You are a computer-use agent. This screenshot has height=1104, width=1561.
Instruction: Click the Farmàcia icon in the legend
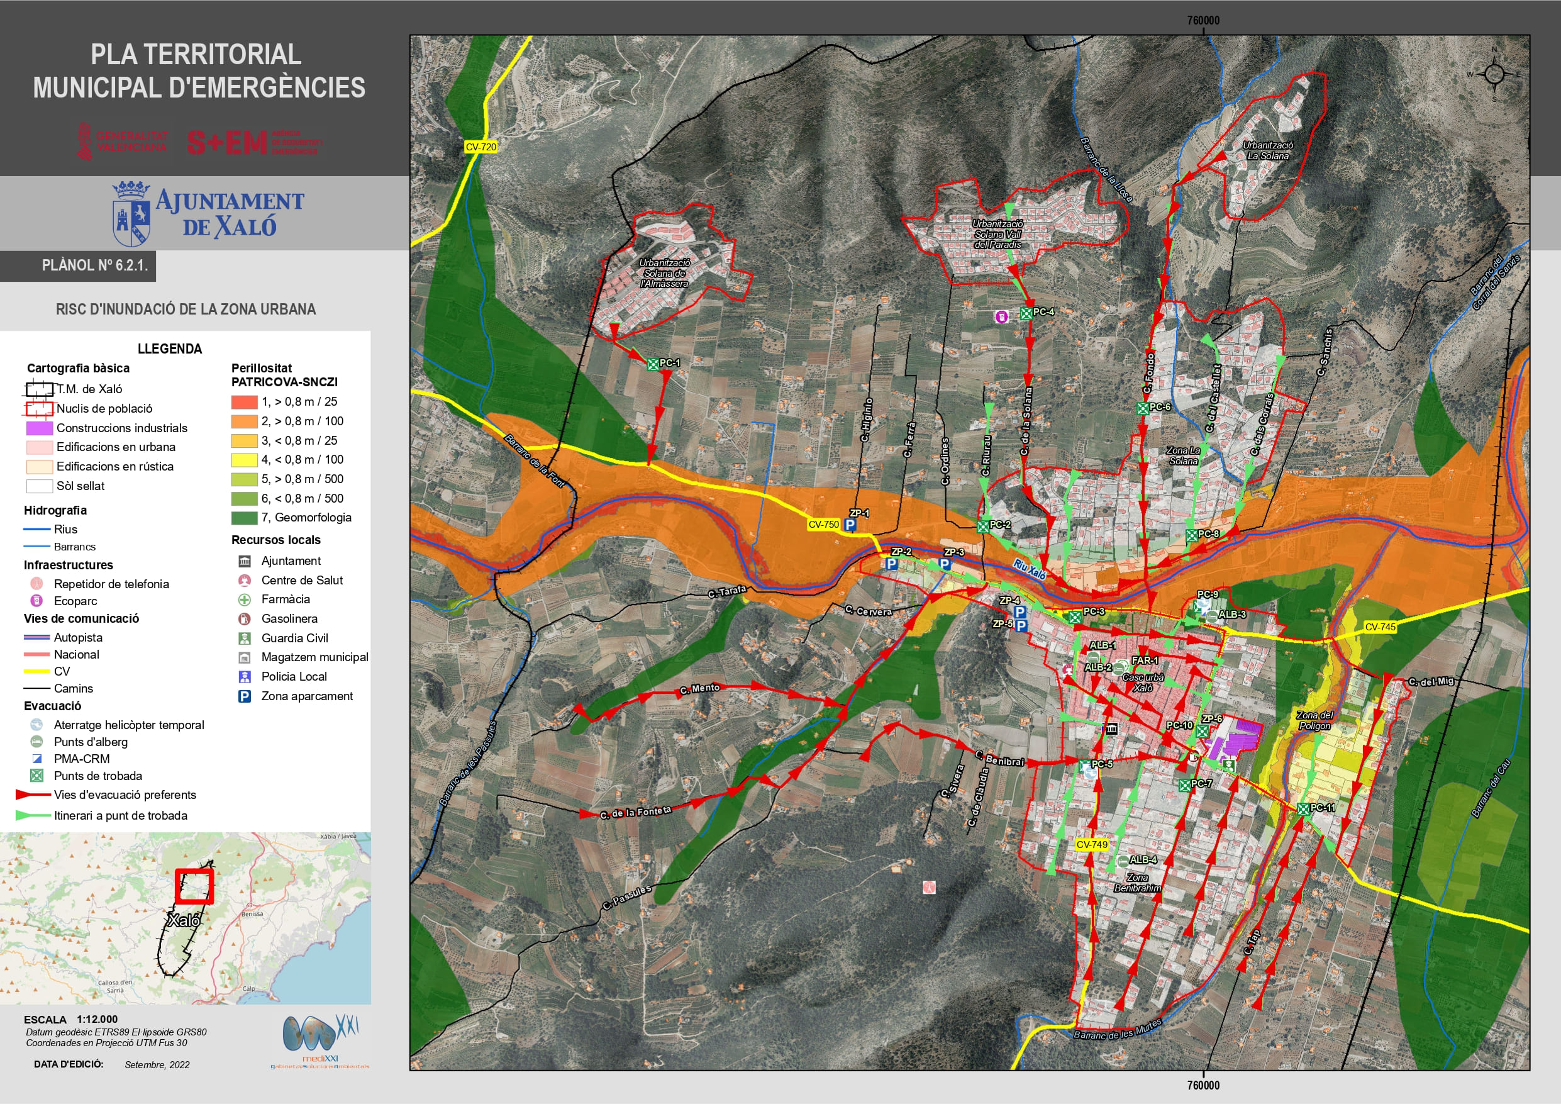coord(244,599)
